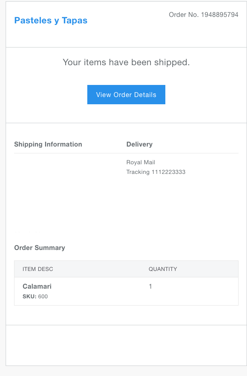Select the Calamari item name
This screenshot has width=247, height=376.
point(37,286)
